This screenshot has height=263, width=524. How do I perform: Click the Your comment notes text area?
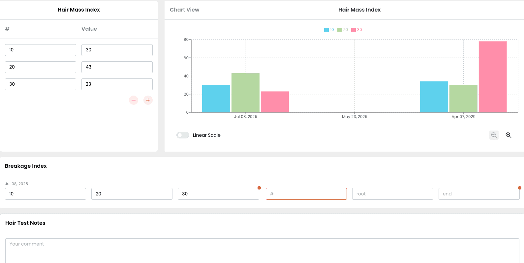tap(262, 250)
